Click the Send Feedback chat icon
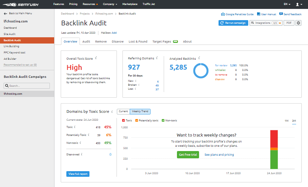This screenshot has height=187, width=308. [281, 14]
